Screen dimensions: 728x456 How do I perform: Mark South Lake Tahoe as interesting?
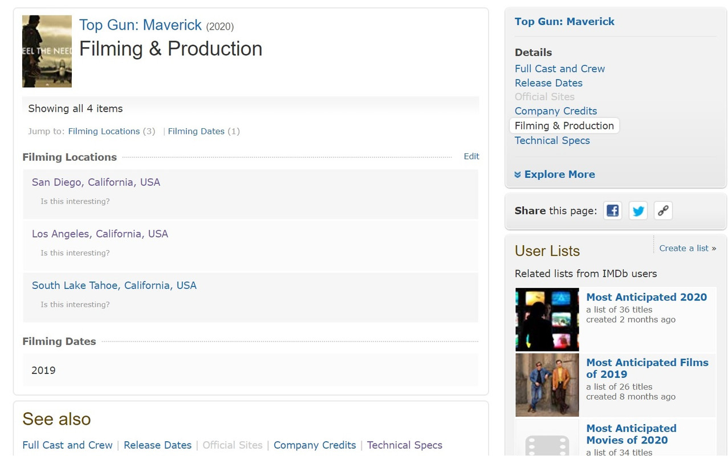75,304
